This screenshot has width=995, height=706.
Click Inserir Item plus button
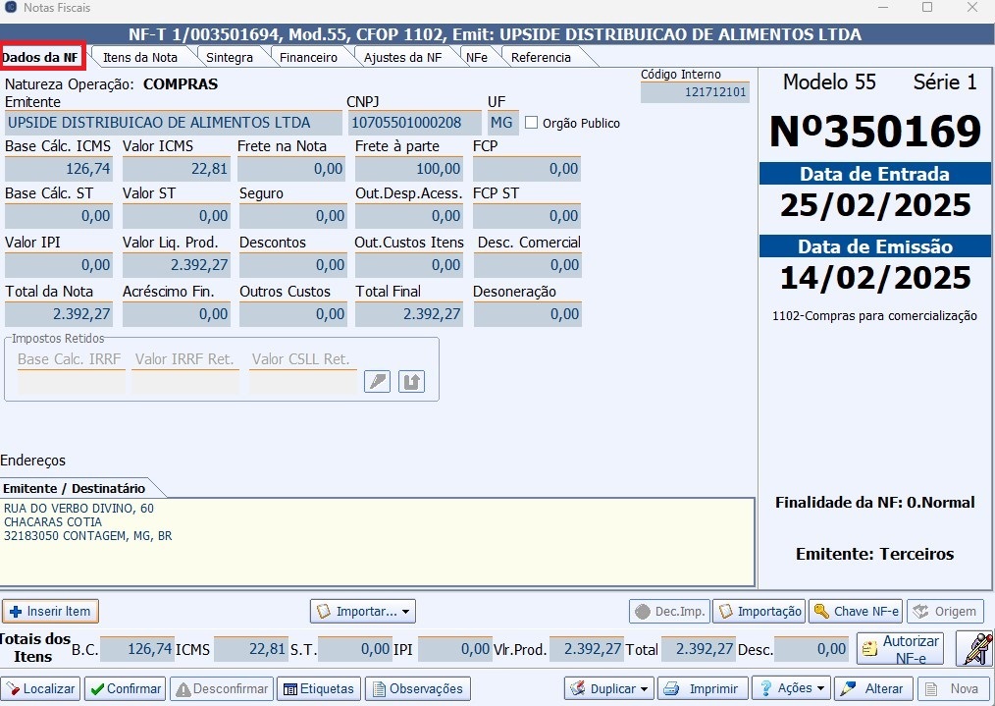click(x=50, y=611)
